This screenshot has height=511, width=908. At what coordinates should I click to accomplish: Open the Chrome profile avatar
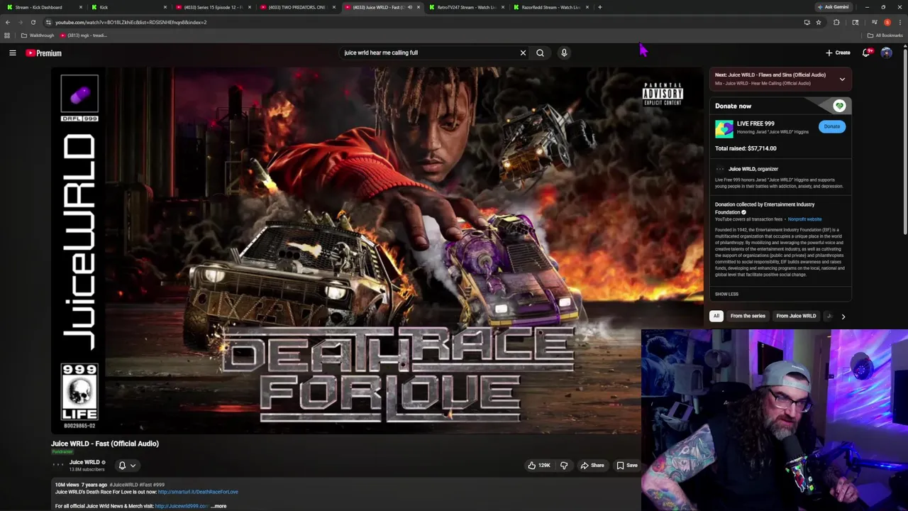(887, 22)
